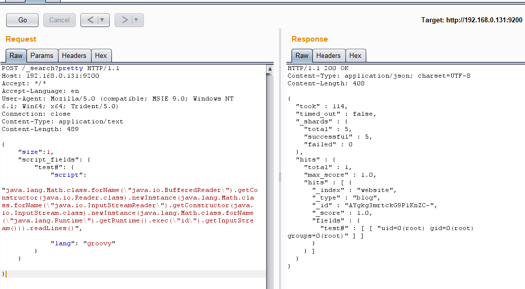Click the "_index" : "website" line
The image size is (525, 289).
tap(355, 190)
